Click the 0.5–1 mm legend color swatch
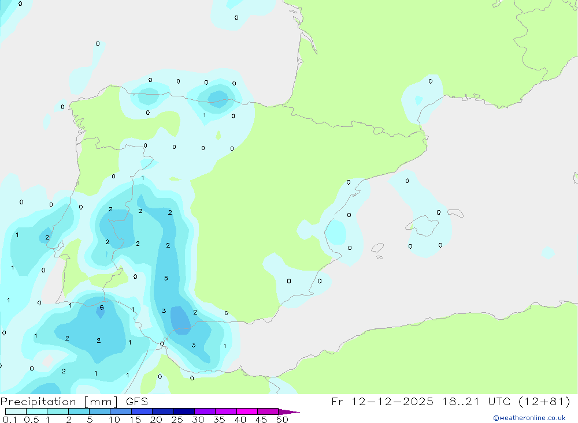 pyautogui.click(x=37, y=411)
